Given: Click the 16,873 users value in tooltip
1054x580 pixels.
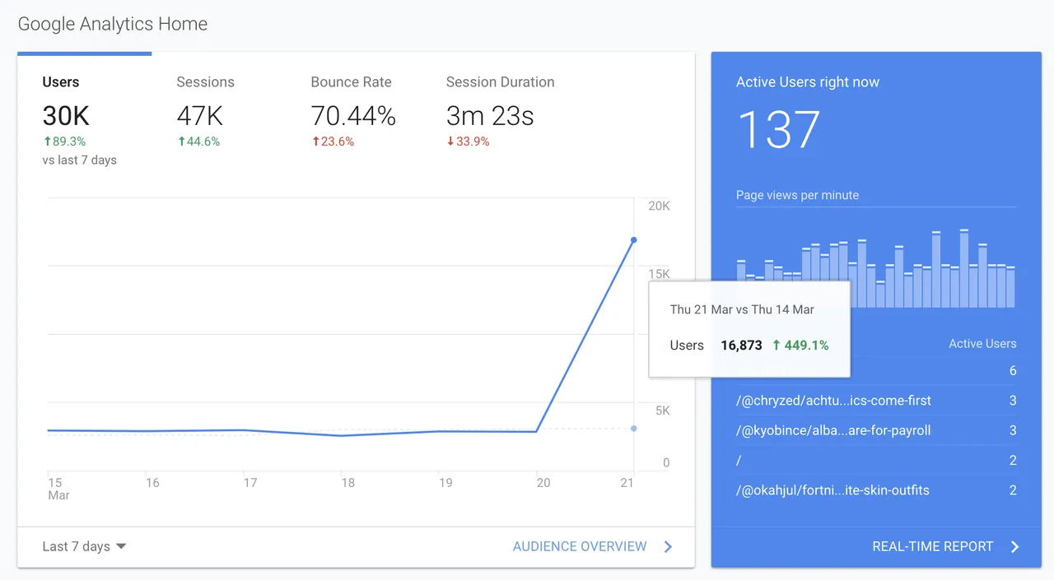Looking at the screenshot, I should (741, 346).
